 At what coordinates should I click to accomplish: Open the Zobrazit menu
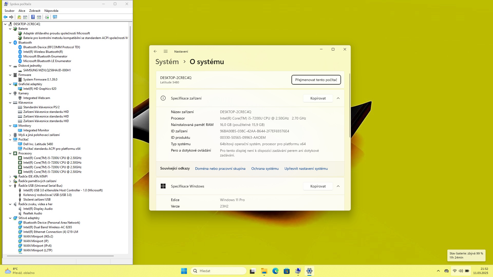35,11
